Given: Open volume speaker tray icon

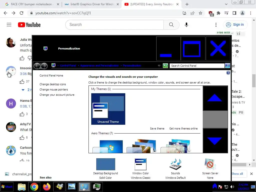Looking at the screenshot, I should pyautogui.click(x=232, y=187).
